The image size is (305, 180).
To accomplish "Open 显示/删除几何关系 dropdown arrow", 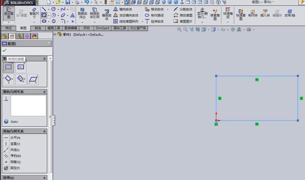I will tap(202, 22).
